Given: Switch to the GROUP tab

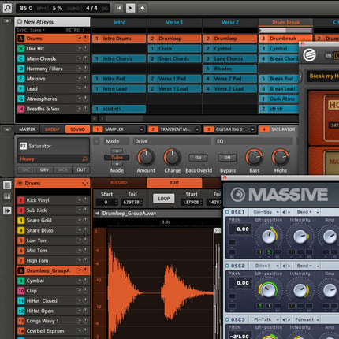Looking at the screenshot, I should click(x=52, y=129).
